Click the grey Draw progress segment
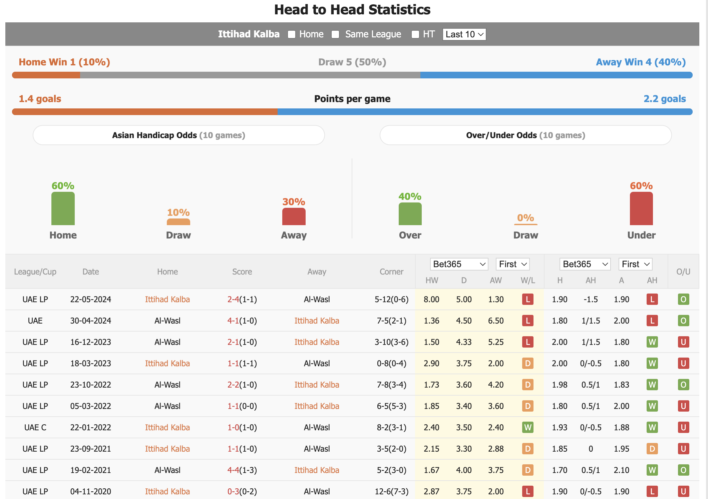Viewport: 708px width, 499px height. point(250,75)
